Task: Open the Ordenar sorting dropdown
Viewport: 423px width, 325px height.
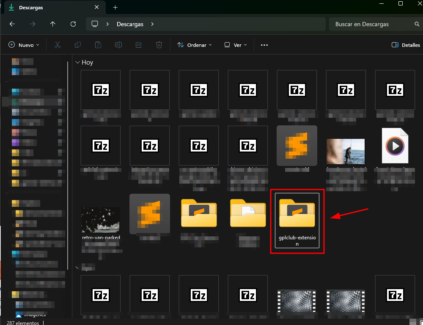Action: (194, 45)
